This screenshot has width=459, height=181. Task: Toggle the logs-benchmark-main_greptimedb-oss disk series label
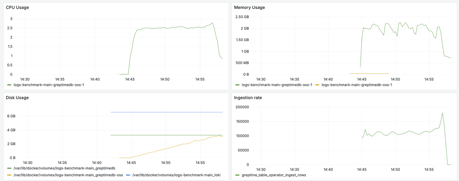(68, 175)
